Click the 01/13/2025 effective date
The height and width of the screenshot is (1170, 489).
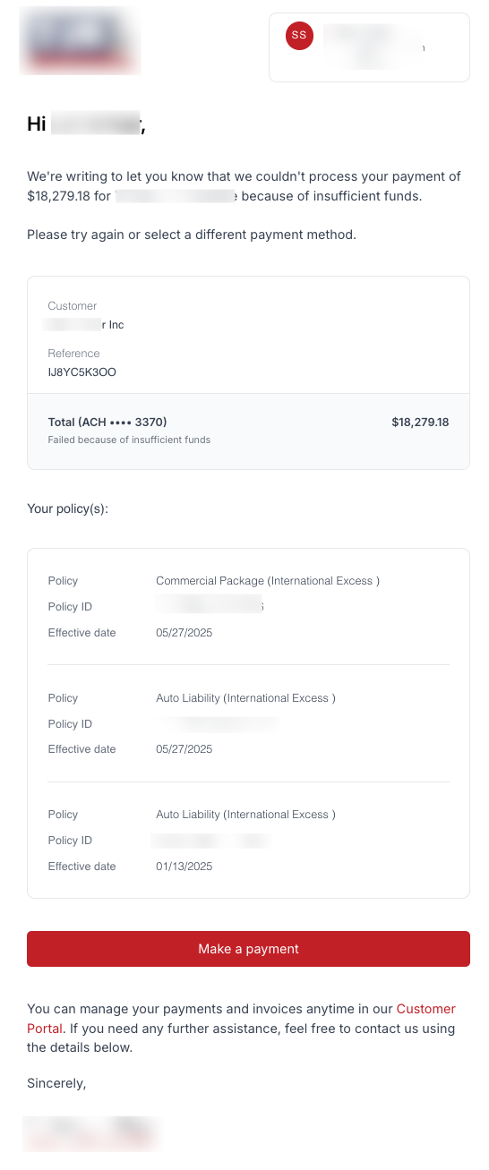184,867
